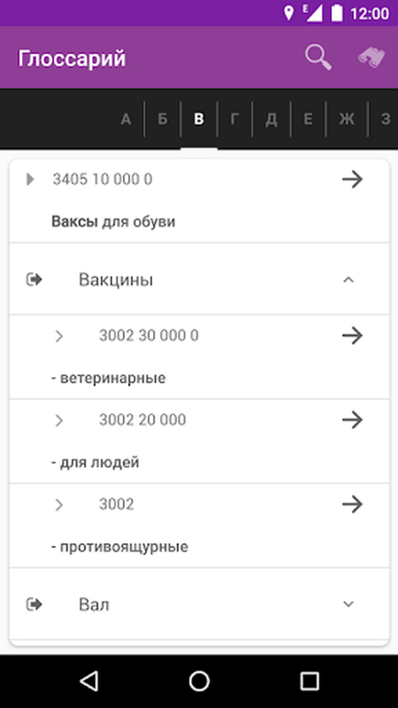
Task: Tap the Android back navigation button
Action: tap(89, 681)
